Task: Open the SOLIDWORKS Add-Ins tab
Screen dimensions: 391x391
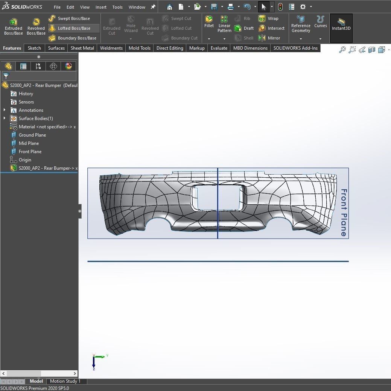Action: [x=295, y=48]
